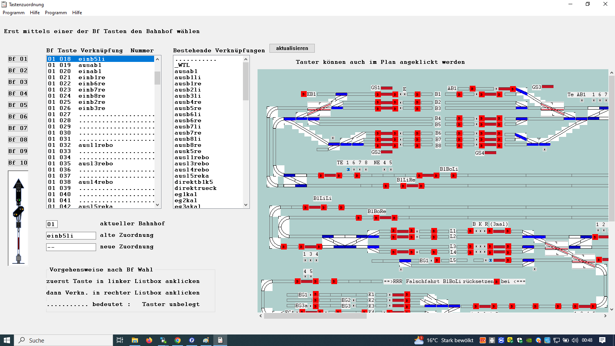Click the GS4 red track bar
Viewport: 615px width, 346px height.
(490, 153)
